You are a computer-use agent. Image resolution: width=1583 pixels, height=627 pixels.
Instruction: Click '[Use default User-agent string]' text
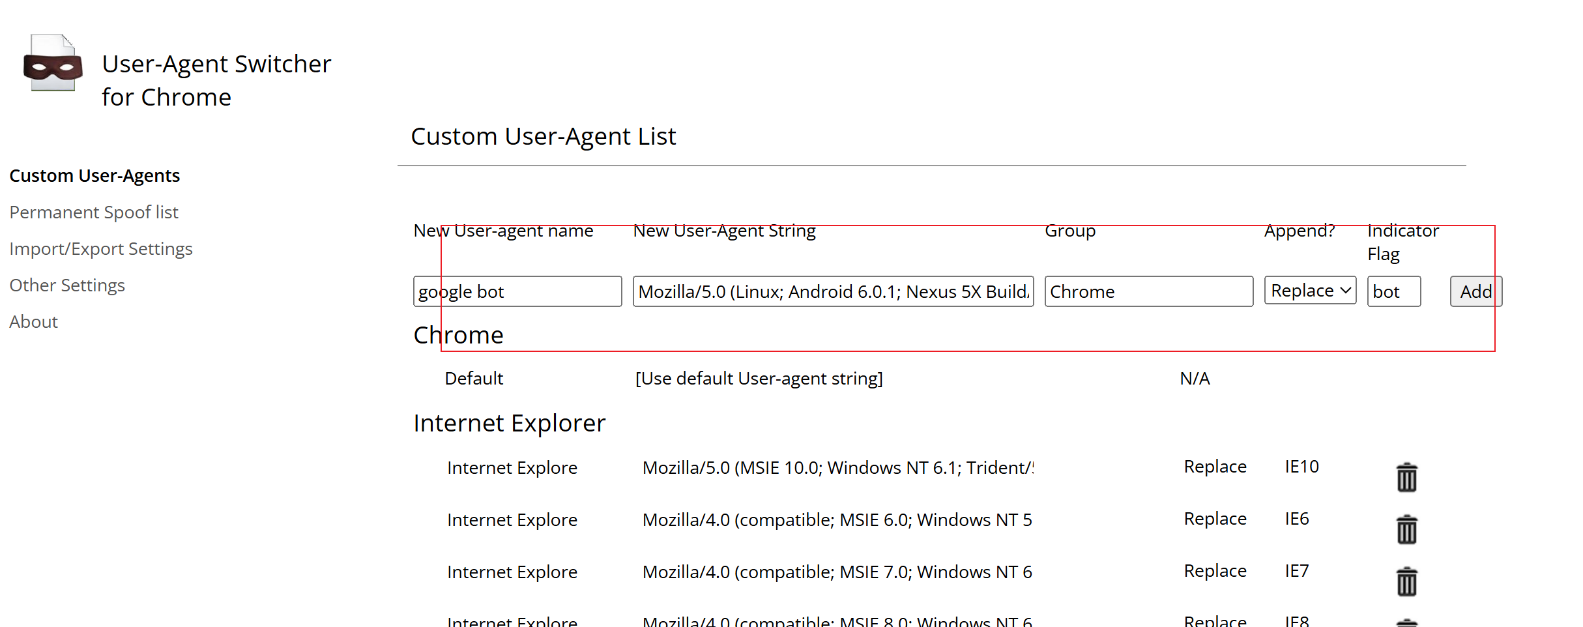759,379
